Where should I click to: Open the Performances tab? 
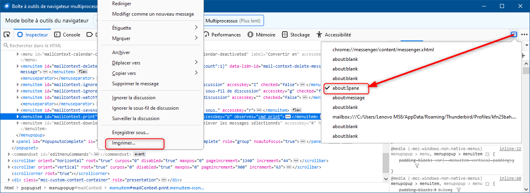pyautogui.click(x=222, y=35)
